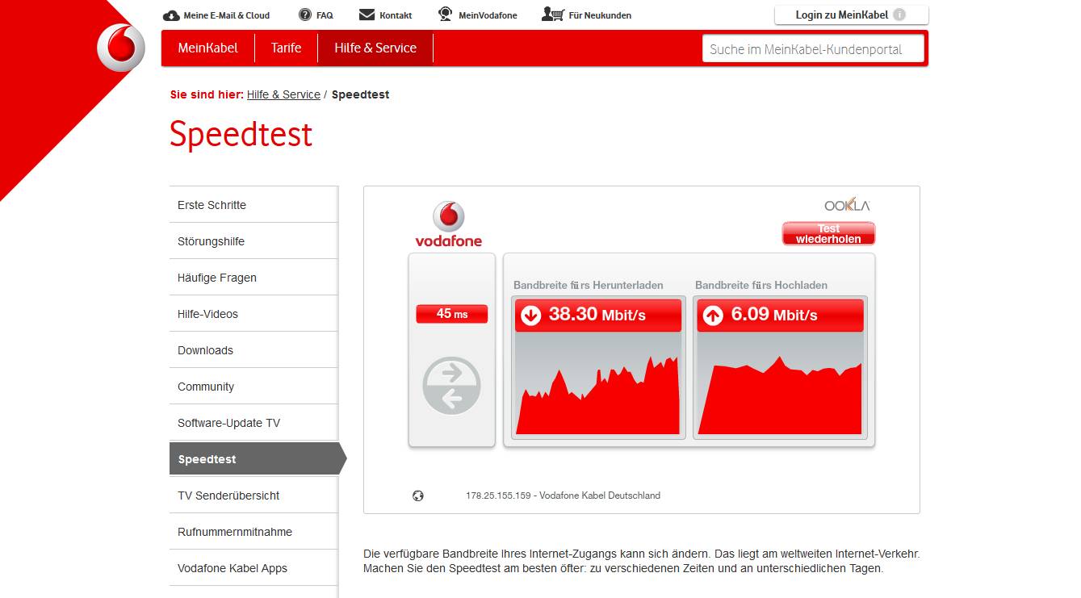Open the MeinKabel main menu tab
The width and height of the screenshot is (1081, 598).
click(x=208, y=48)
